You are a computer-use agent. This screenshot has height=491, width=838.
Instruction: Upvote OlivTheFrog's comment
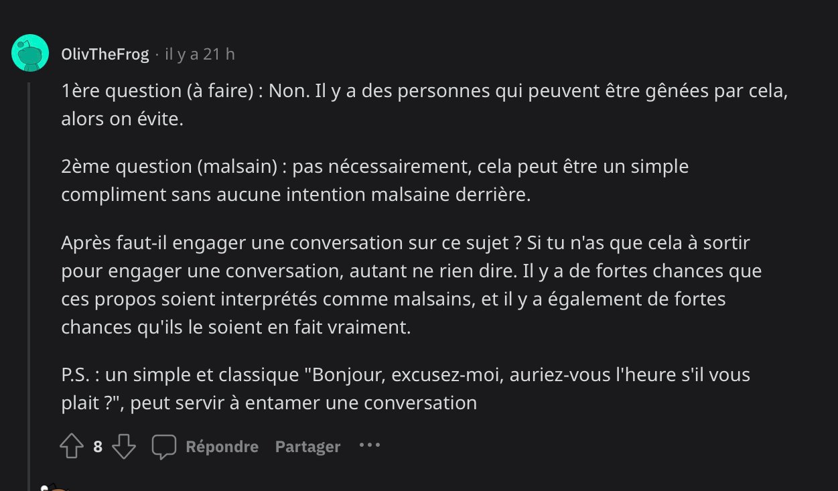click(72, 446)
